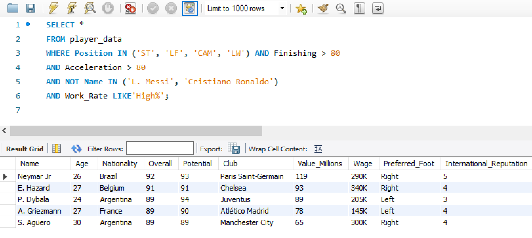Sort by the Age column header
This screenshot has height=238, width=532.
[x=84, y=164]
